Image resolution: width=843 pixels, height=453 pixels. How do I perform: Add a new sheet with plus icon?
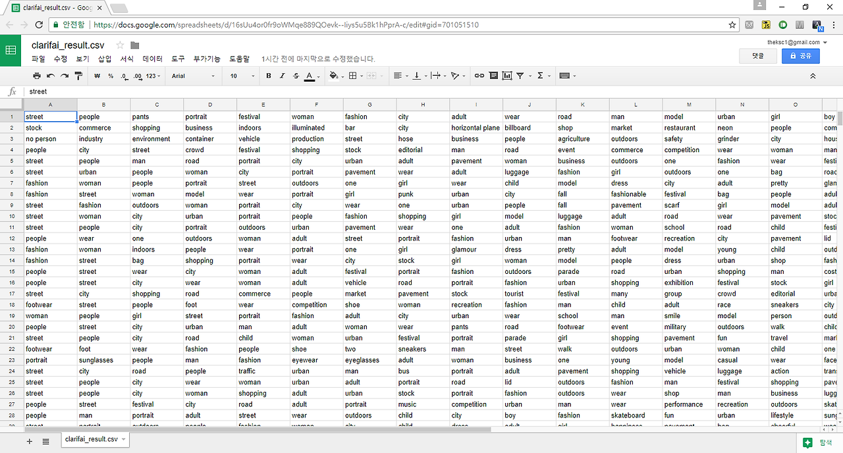coord(29,441)
